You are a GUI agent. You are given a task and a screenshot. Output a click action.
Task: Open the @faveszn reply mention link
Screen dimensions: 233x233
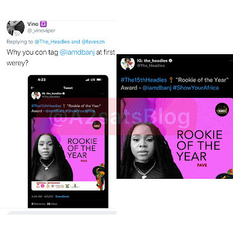pos(93,42)
